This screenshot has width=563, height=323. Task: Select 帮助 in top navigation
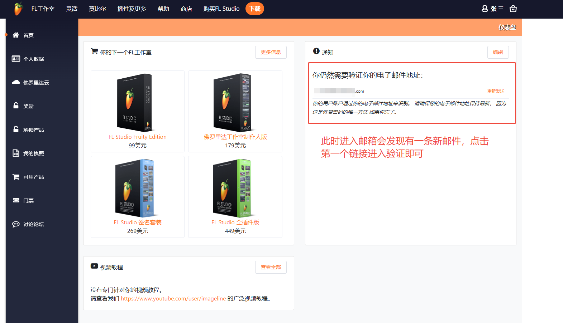point(163,9)
